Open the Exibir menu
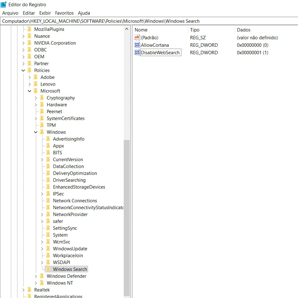Screen dimensions: 298x298 pyautogui.click(x=45, y=13)
